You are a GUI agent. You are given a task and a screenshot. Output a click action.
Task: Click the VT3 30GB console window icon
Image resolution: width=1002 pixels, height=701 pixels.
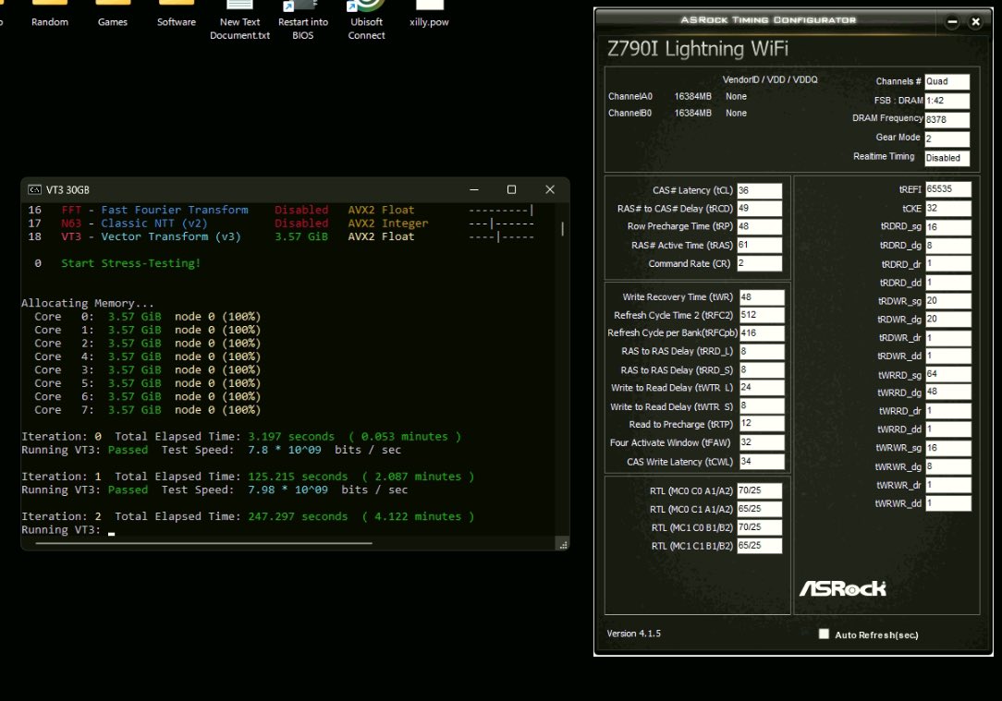pyautogui.click(x=34, y=189)
